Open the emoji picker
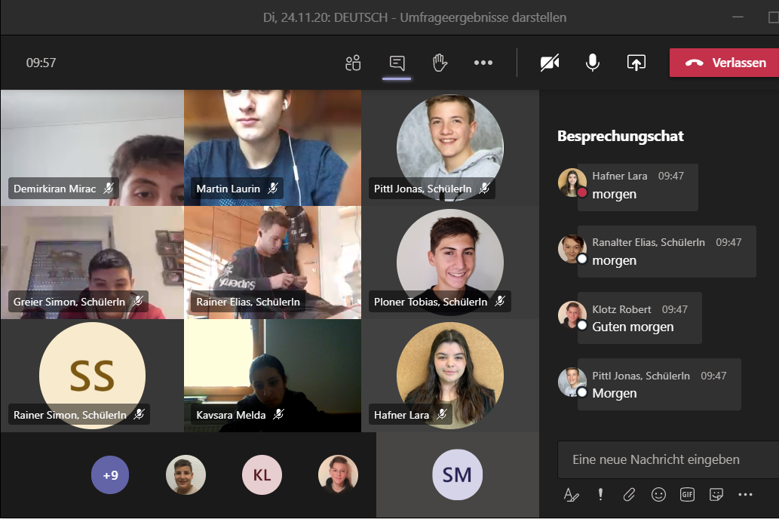 click(x=658, y=495)
